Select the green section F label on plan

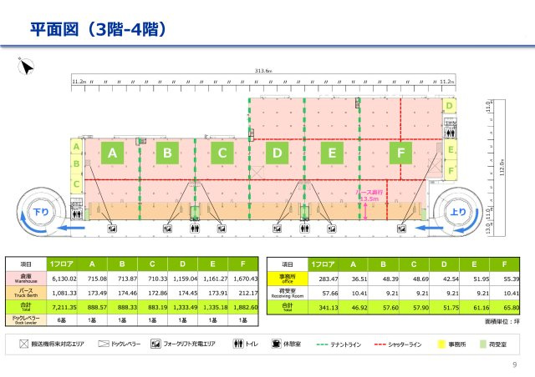tap(401, 153)
